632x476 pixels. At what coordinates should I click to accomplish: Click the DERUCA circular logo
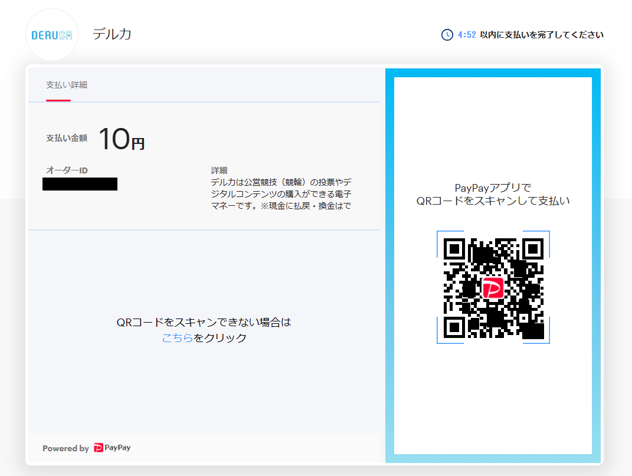coord(51,34)
